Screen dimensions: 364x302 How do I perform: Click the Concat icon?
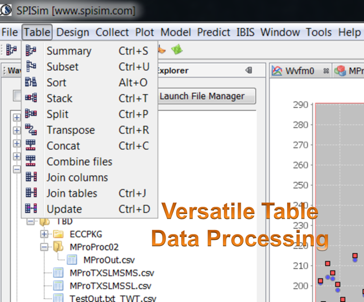(31, 145)
